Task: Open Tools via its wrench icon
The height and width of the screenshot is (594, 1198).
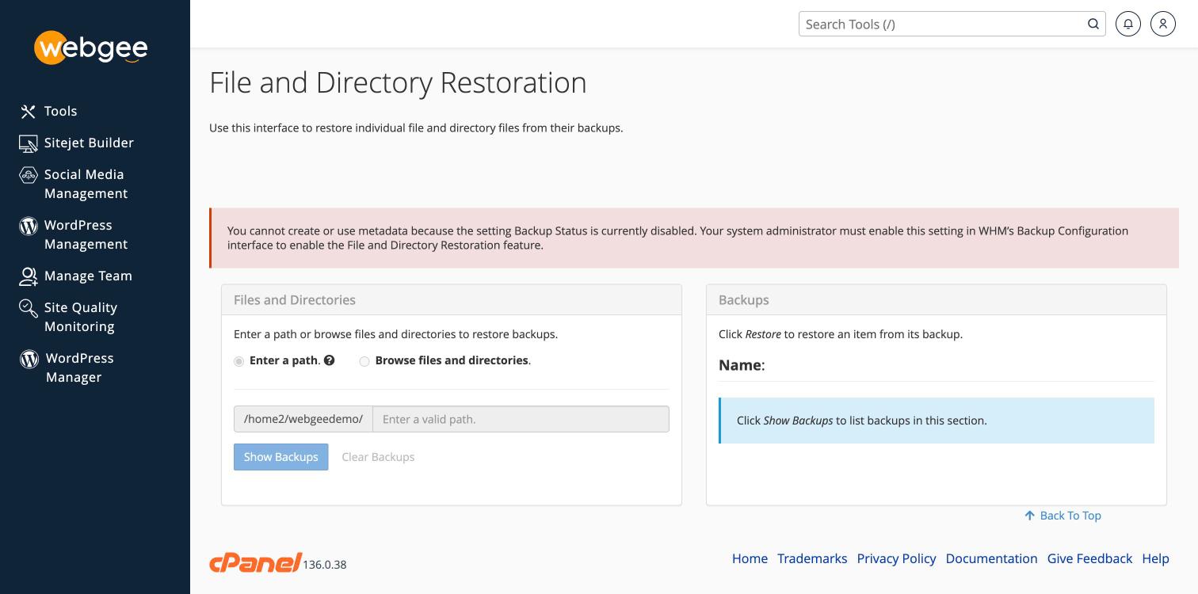Action: (x=28, y=112)
